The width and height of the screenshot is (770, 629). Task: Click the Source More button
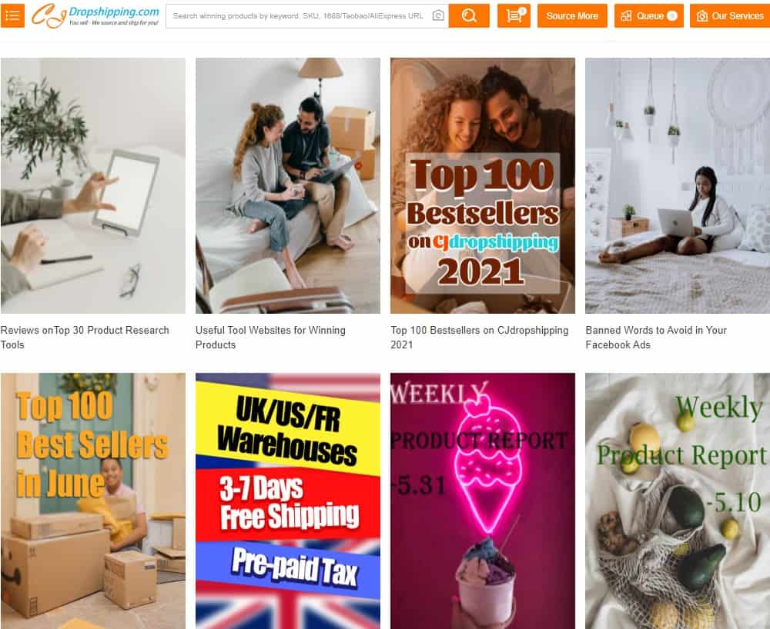572,15
